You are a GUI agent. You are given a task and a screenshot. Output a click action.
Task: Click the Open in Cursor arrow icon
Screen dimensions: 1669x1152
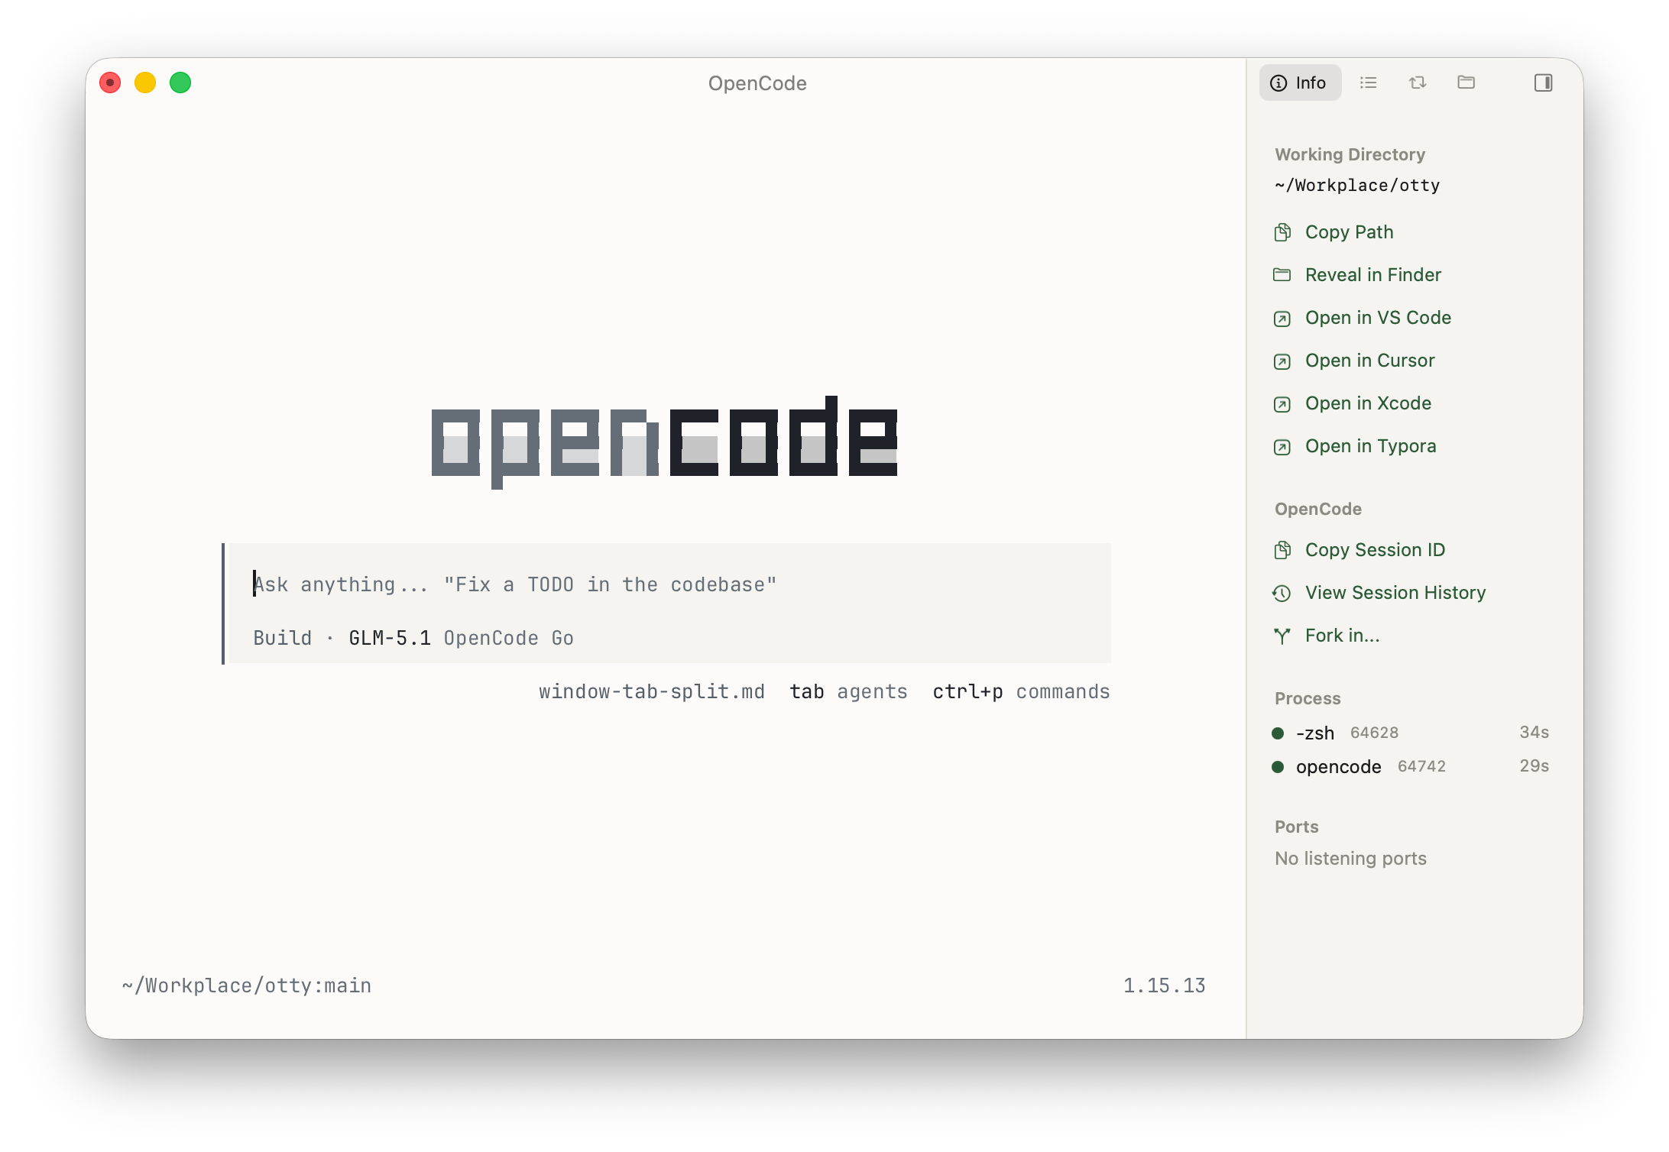coord(1282,361)
